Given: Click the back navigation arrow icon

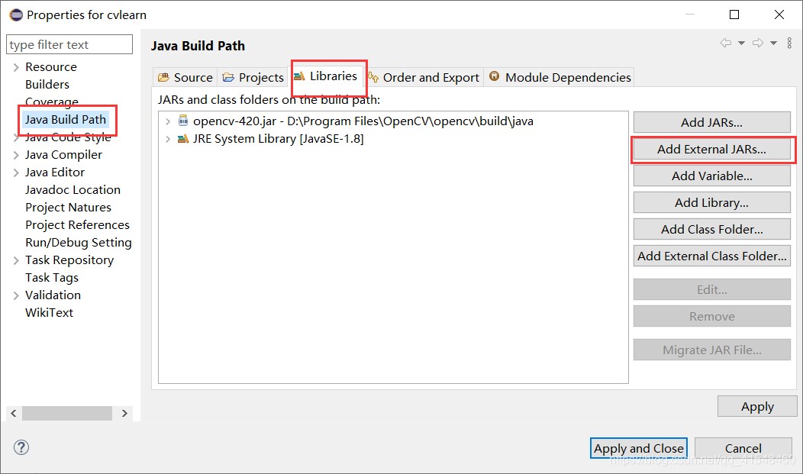Looking at the screenshot, I should [x=726, y=42].
